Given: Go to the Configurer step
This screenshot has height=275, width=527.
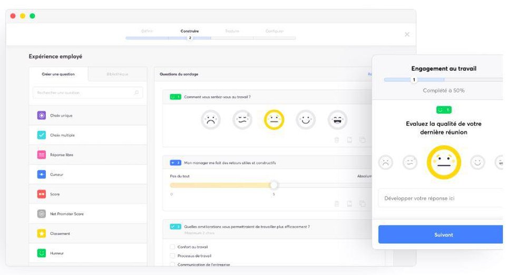Looking at the screenshot, I should click(275, 31).
